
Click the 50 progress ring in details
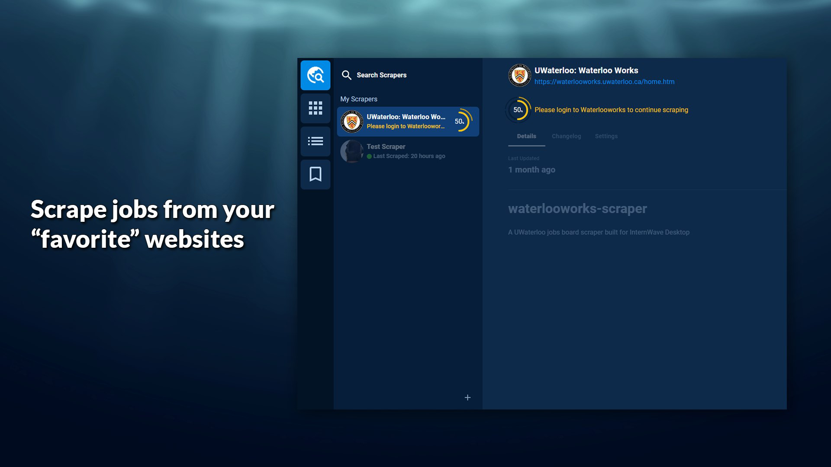click(519, 110)
